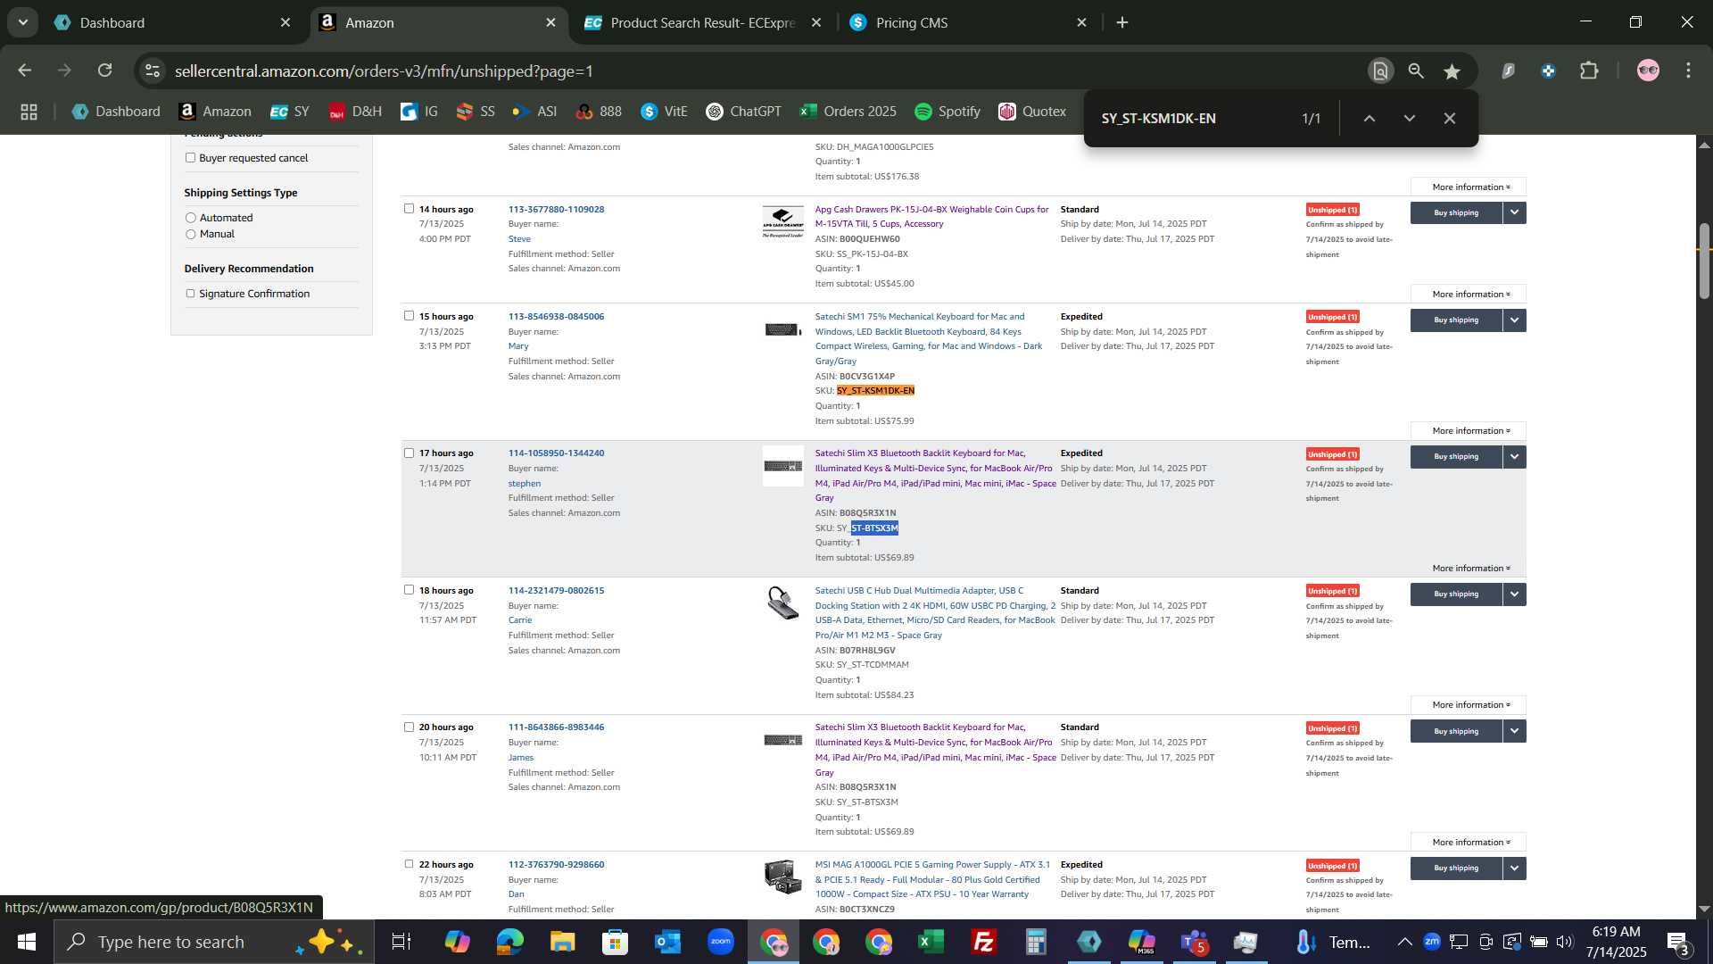
Task: Buy shipping for Steve's order
Action: click(x=1456, y=212)
